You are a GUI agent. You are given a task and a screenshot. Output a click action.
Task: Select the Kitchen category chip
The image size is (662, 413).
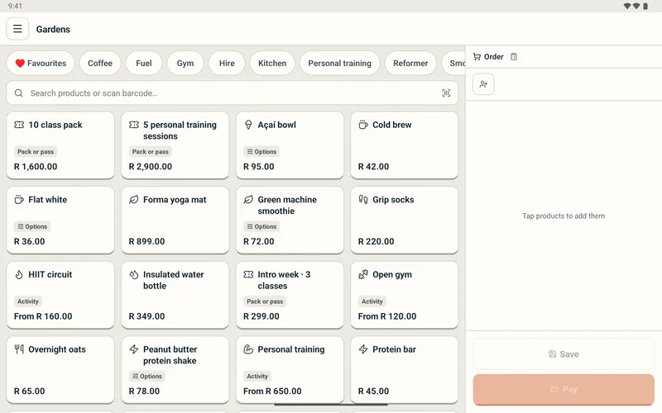click(x=272, y=64)
